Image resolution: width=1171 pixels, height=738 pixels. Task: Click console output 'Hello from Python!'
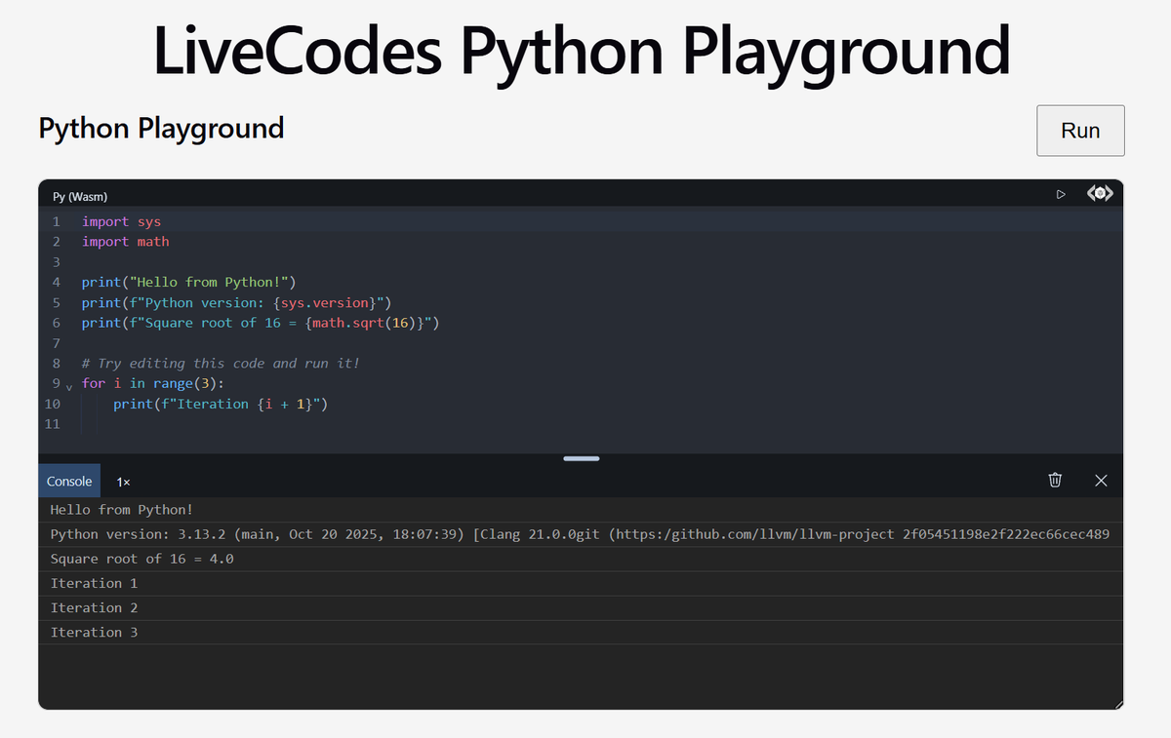tap(122, 509)
